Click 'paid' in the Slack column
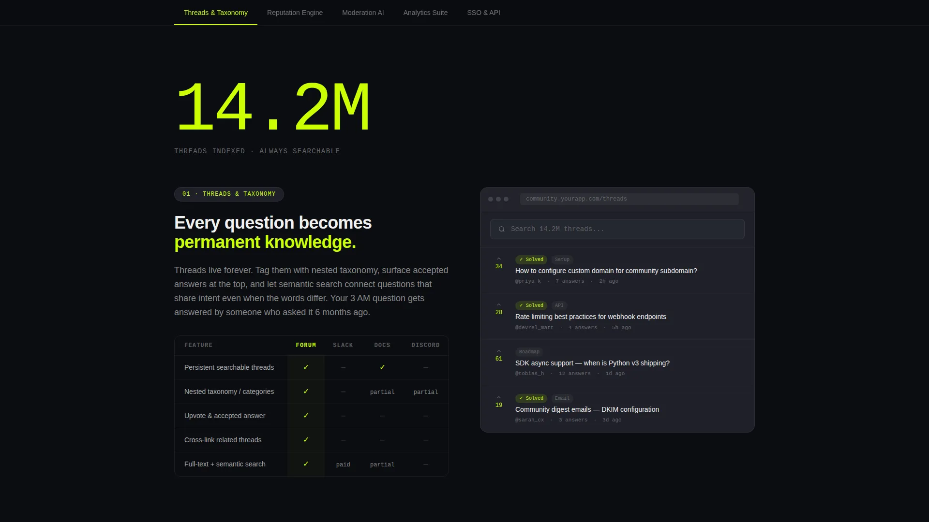Image resolution: width=929 pixels, height=522 pixels. [343, 464]
